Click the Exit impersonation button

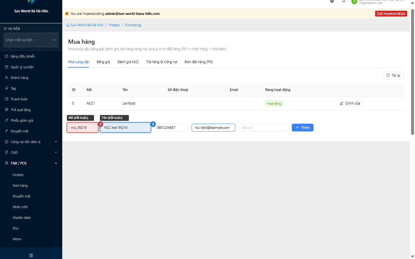pyautogui.click(x=391, y=14)
